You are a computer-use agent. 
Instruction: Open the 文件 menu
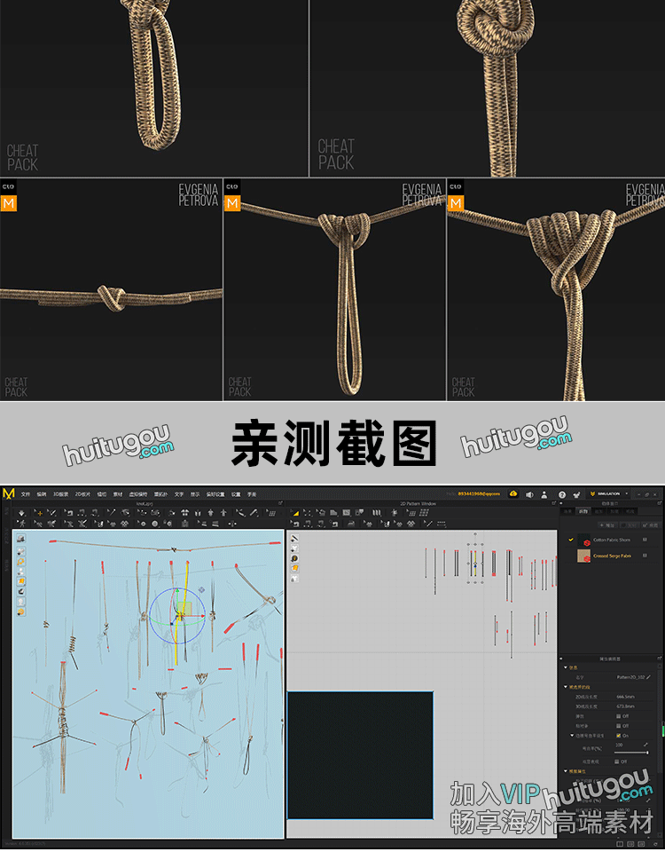pos(26,494)
